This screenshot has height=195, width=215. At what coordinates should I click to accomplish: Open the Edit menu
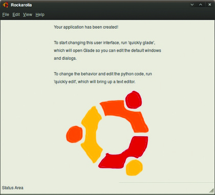pos(16,15)
